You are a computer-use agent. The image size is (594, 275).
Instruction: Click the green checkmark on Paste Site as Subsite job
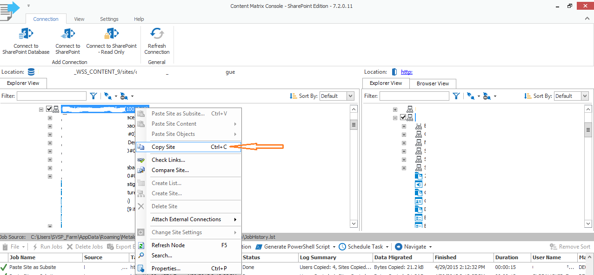tap(4, 267)
